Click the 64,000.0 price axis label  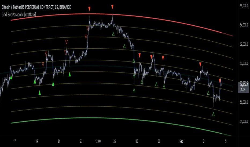pyautogui.click(x=244, y=25)
